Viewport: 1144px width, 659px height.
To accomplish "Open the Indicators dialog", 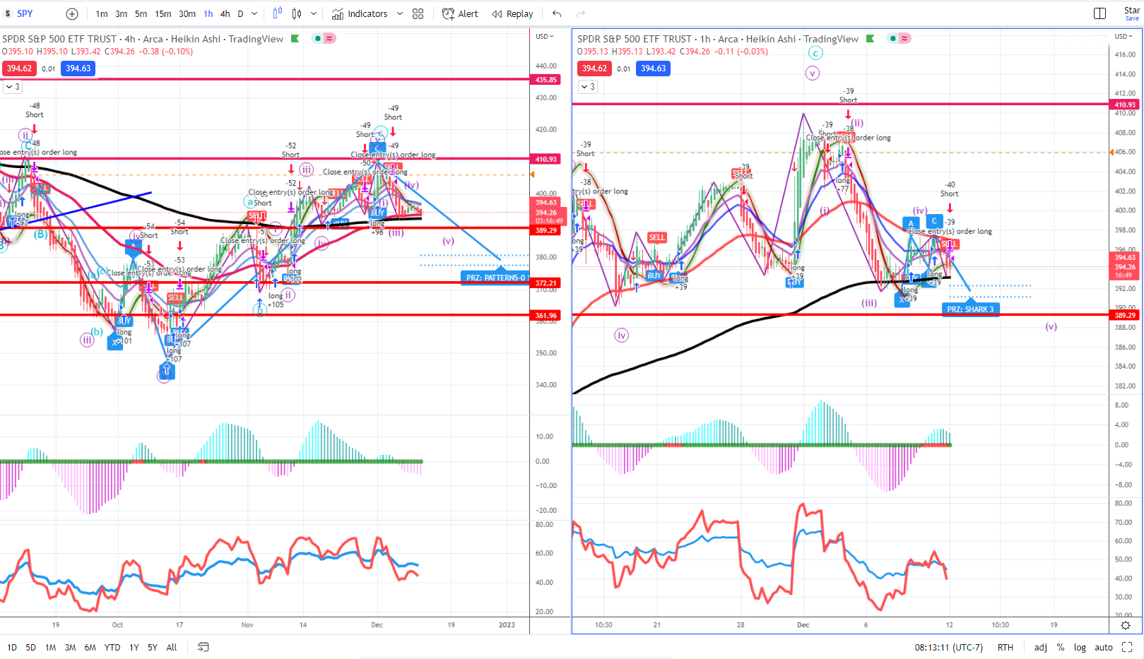I will click(360, 13).
